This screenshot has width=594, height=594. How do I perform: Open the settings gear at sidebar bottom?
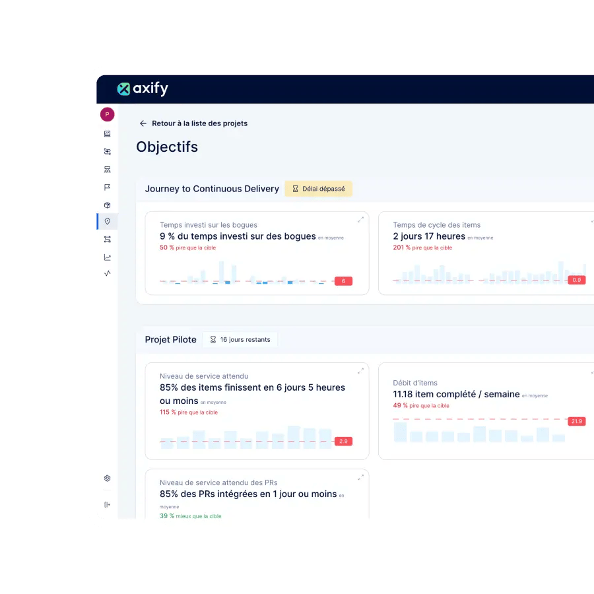pyautogui.click(x=107, y=478)
